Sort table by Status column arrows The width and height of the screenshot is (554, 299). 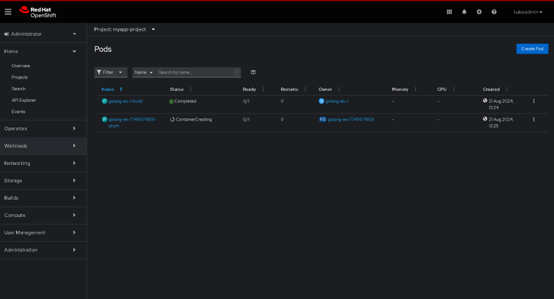[191, 89]
